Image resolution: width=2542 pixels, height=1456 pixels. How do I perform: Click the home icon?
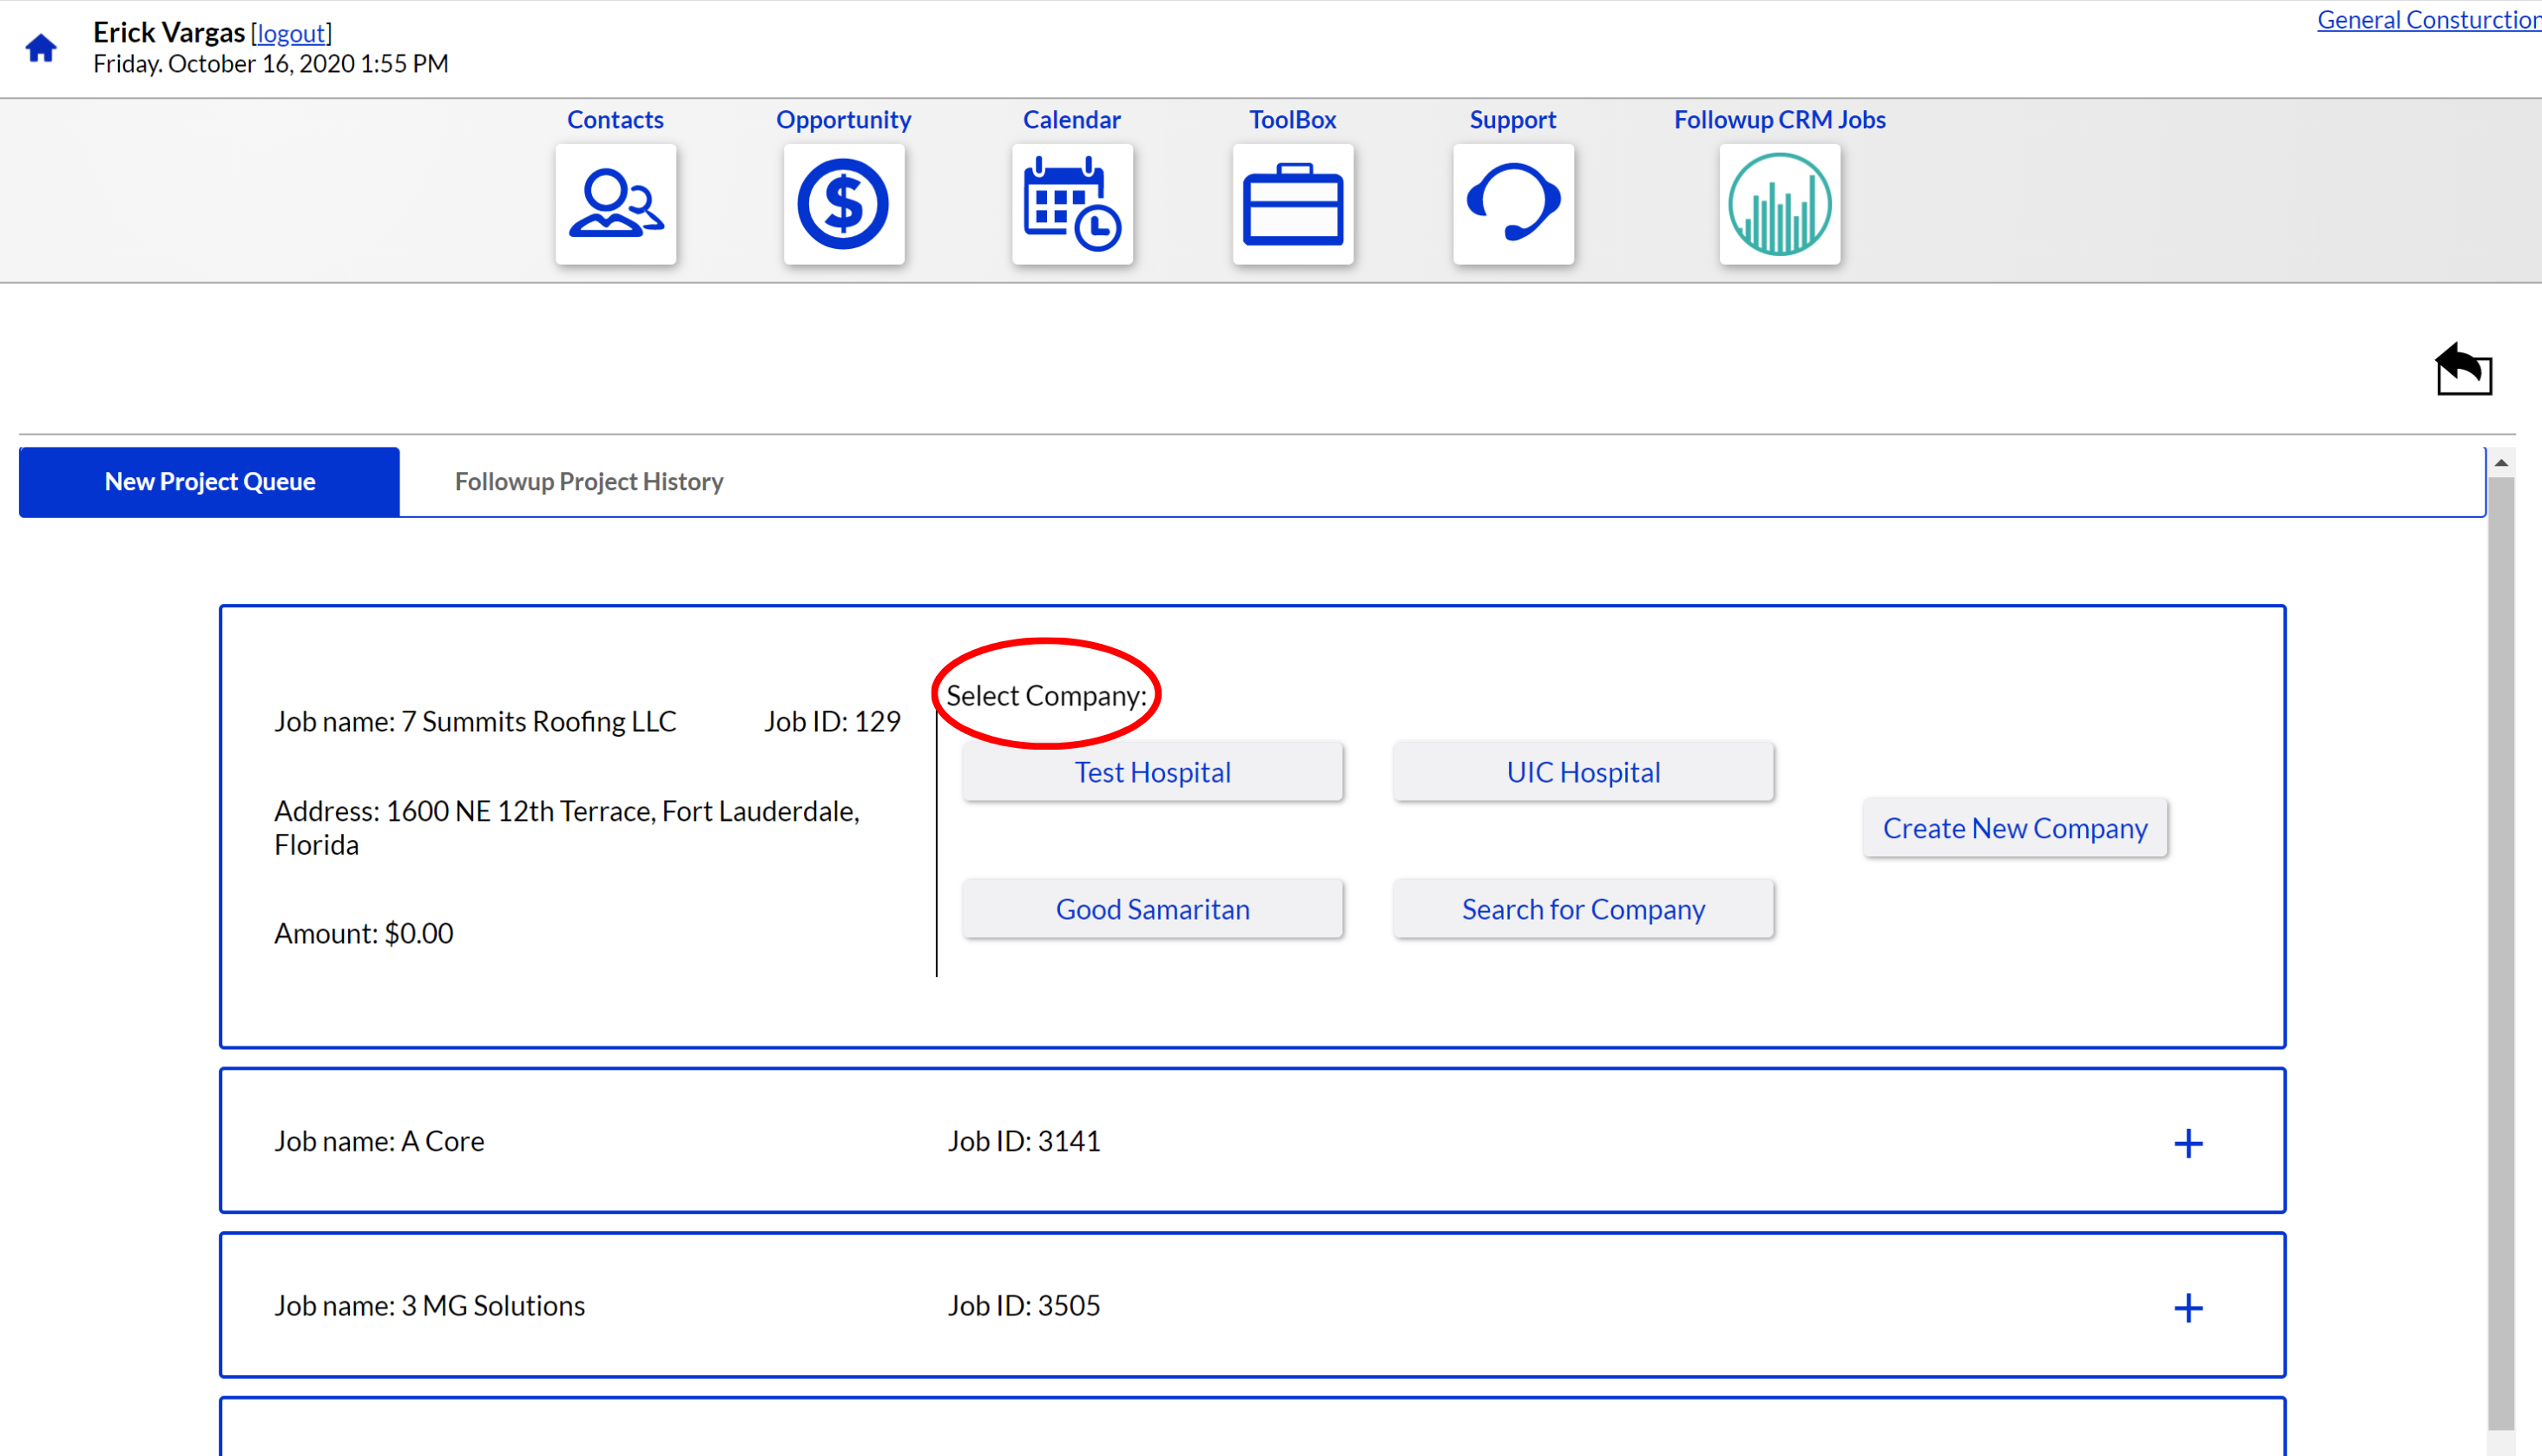coord(41,48)
